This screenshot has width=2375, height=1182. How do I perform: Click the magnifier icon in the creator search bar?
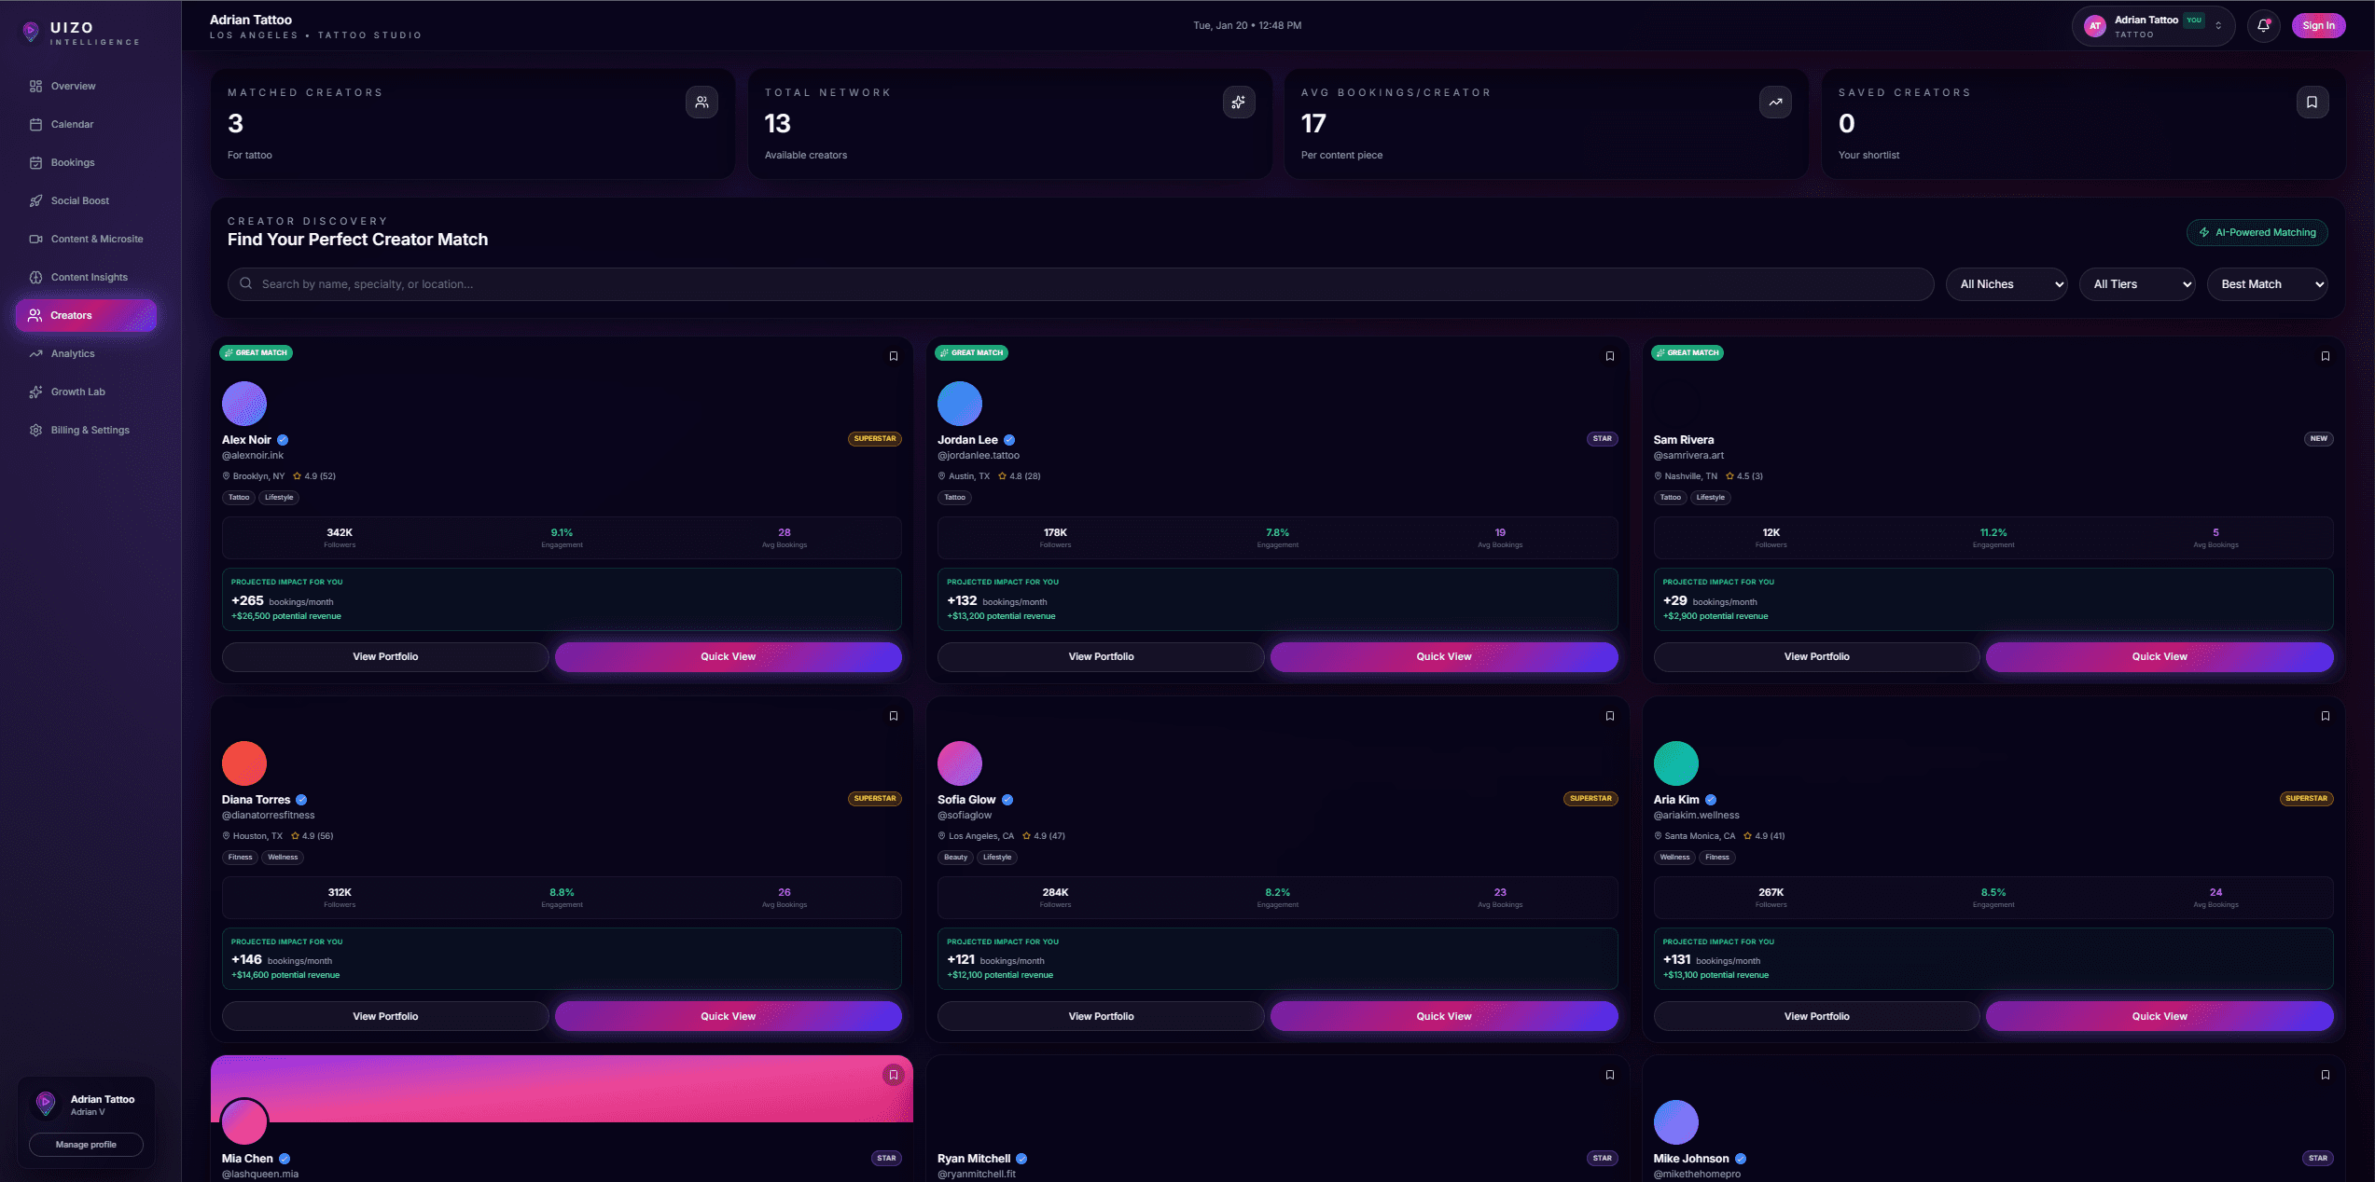(x=244, y=283)
